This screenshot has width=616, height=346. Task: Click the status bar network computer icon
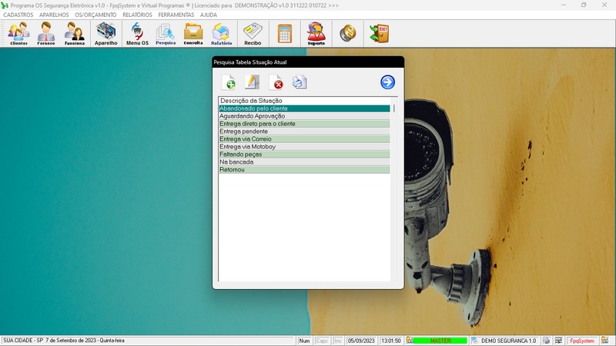click(558, 341)
